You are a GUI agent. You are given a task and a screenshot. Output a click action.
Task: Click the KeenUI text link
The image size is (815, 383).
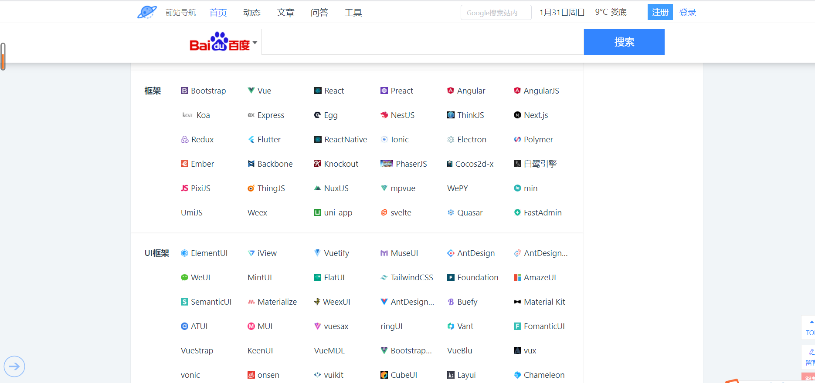(260, 350)
